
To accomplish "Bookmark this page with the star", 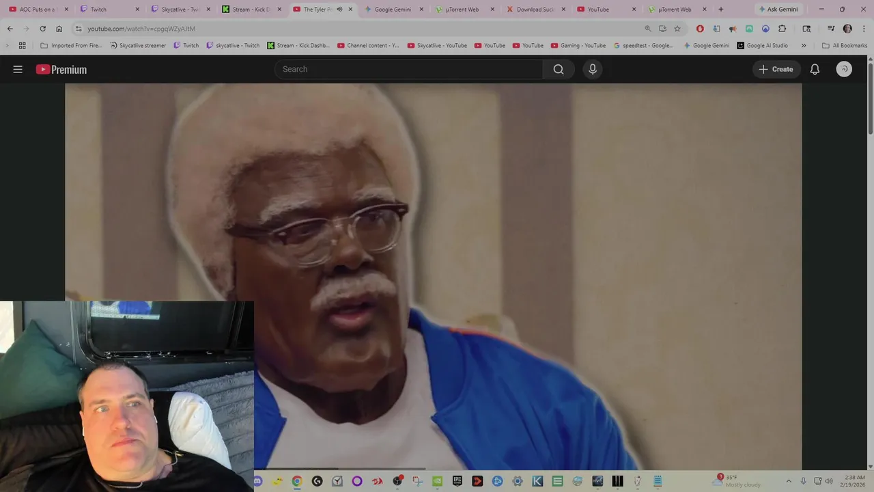I will tap(677, 29).
